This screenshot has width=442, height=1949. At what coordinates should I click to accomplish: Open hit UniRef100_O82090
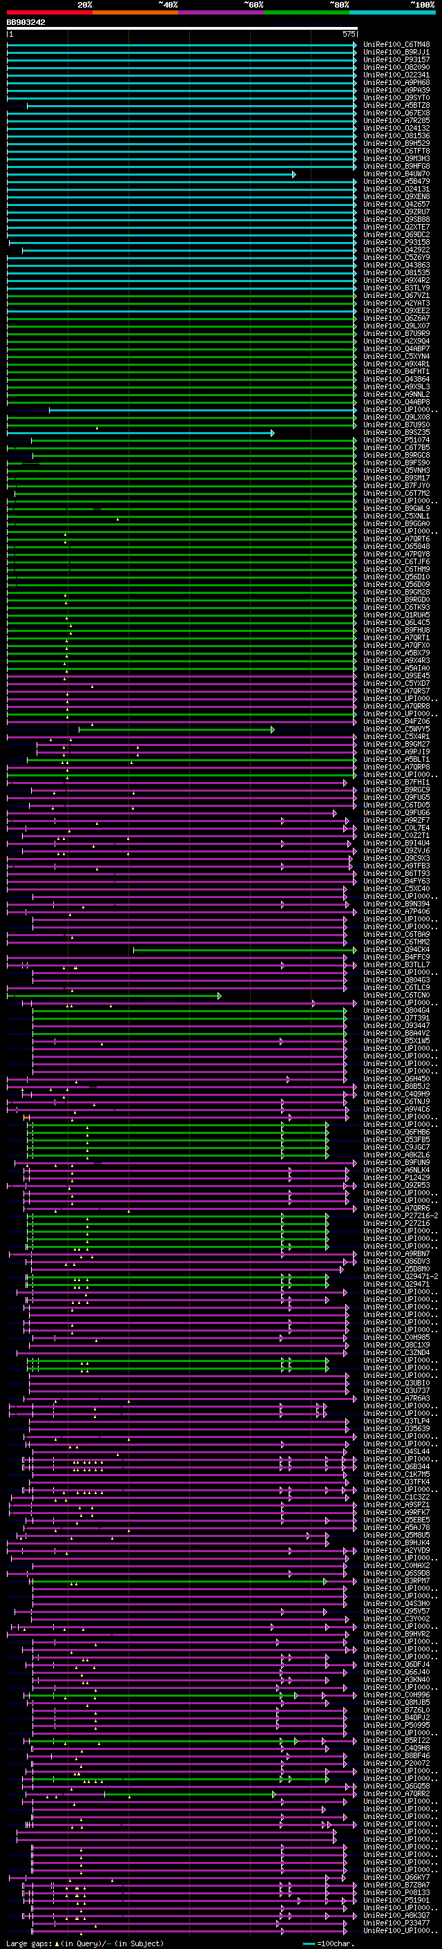point(396,67)
